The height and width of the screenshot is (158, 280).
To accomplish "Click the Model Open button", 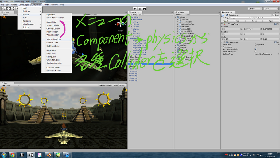I will pyautogui.click(x=271, y=21).
